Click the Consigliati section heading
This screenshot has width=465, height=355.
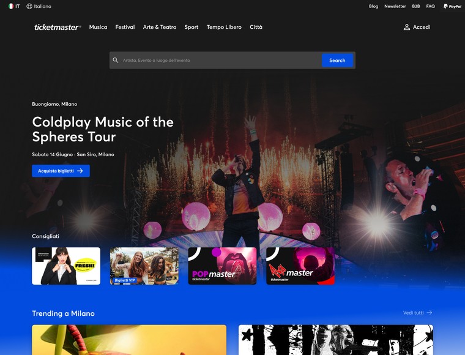[x=46, y=236]
